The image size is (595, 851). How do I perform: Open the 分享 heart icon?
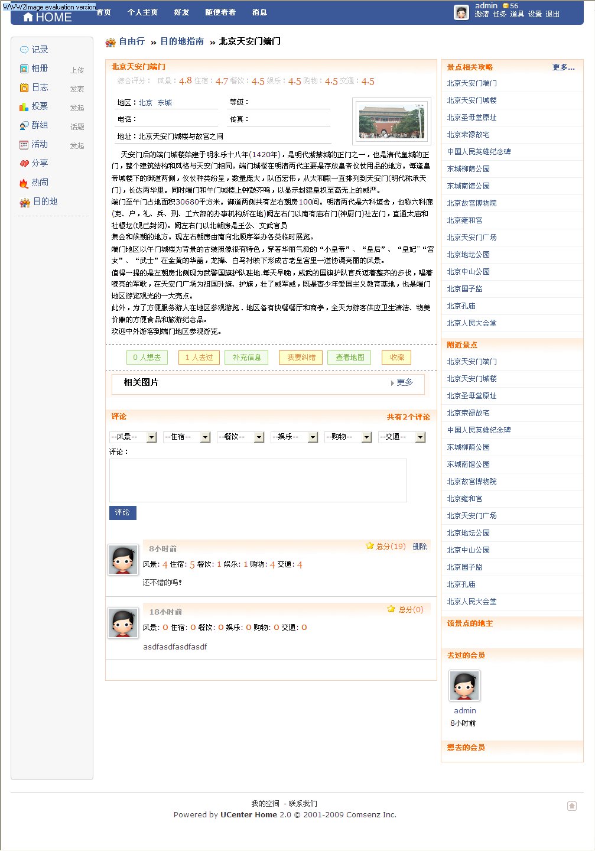click(x=24, y=163)
